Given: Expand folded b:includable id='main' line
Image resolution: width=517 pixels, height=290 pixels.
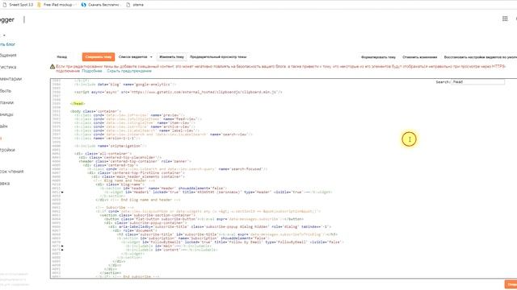Looking at the screenshot, I should (62, 246).
